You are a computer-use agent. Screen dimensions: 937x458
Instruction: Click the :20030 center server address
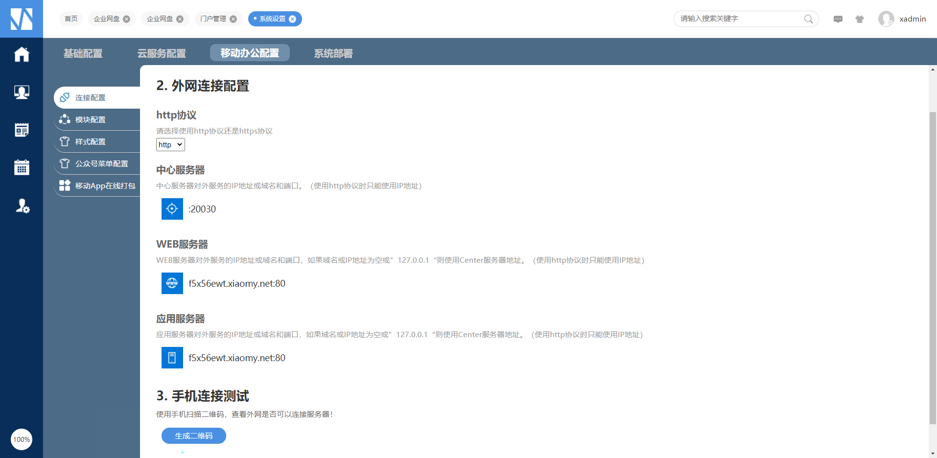pos(202,209)
